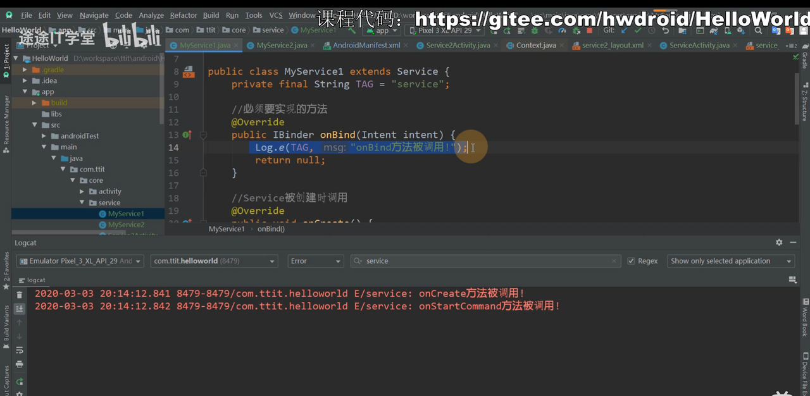Restart logcat using the green restart icon
The height and width of the screenshot is (396, 810).
[x=20, y=381]
